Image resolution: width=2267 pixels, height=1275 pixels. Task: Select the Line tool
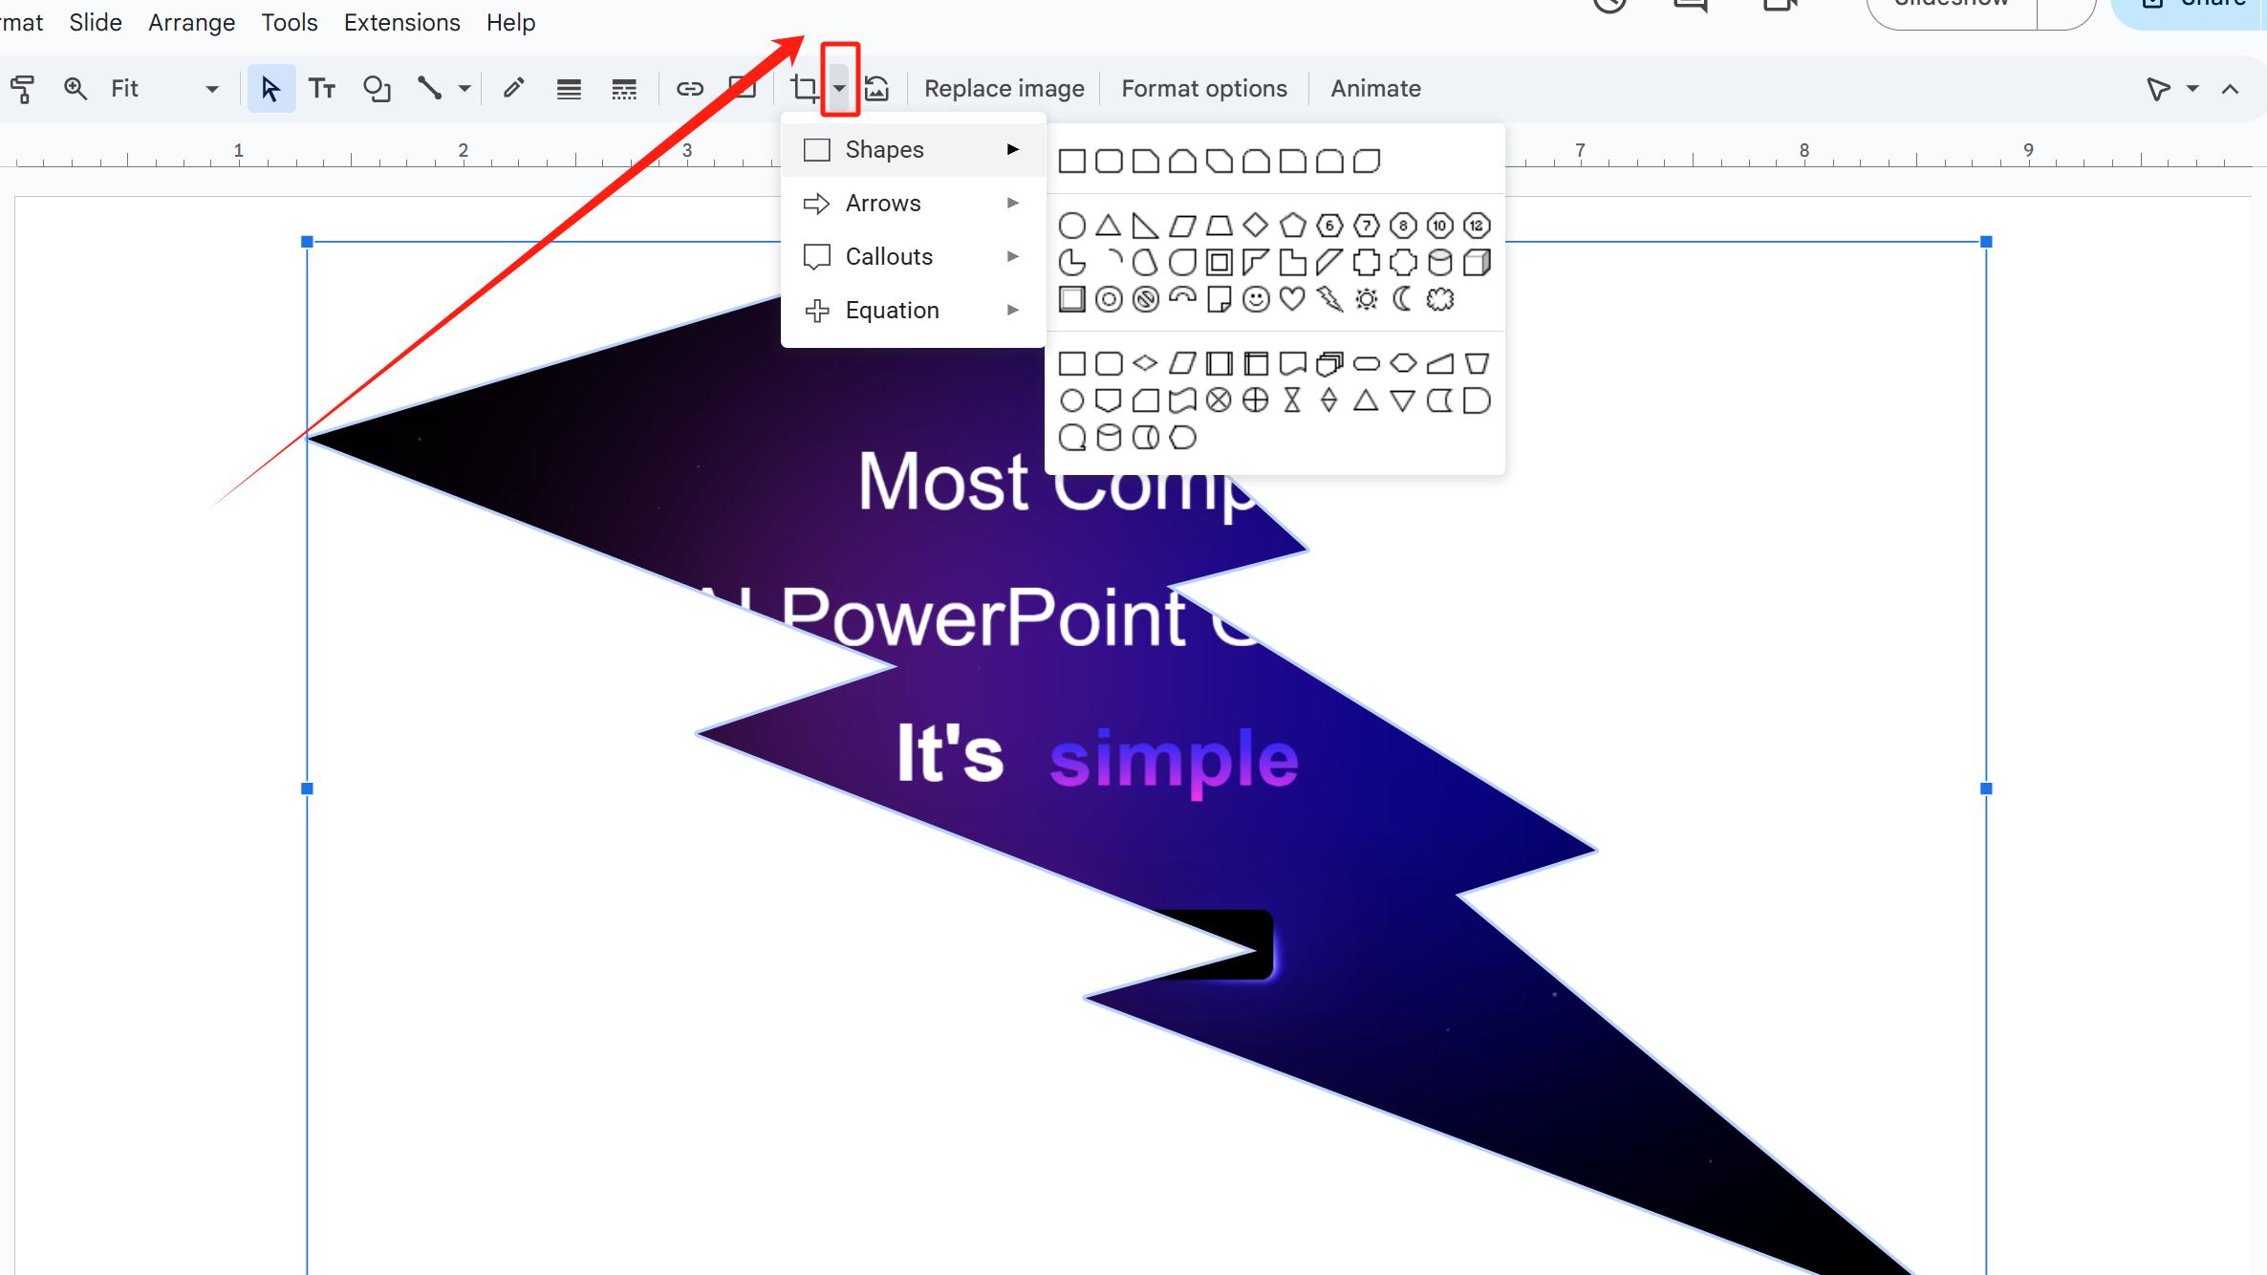tap(429, 89)
